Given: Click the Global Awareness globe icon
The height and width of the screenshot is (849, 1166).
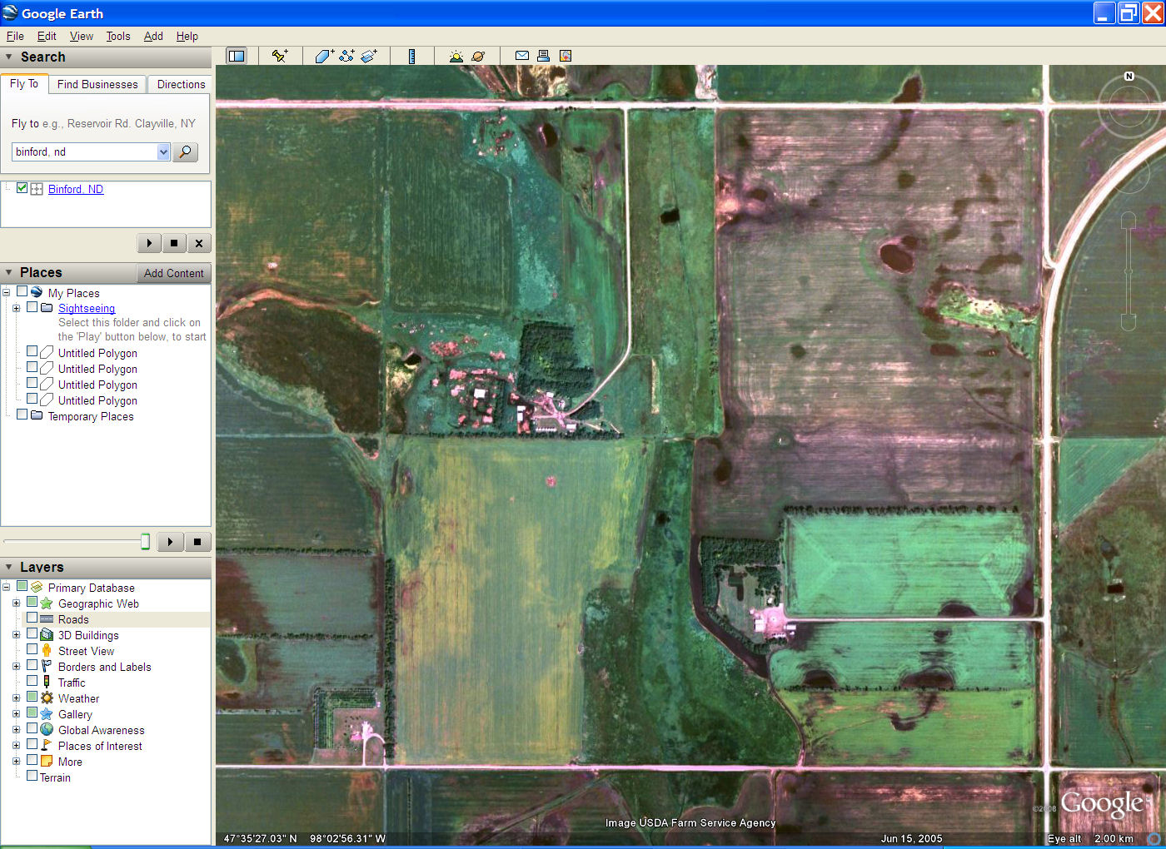Looking at the screenshot, I should [x=47, y=730].
